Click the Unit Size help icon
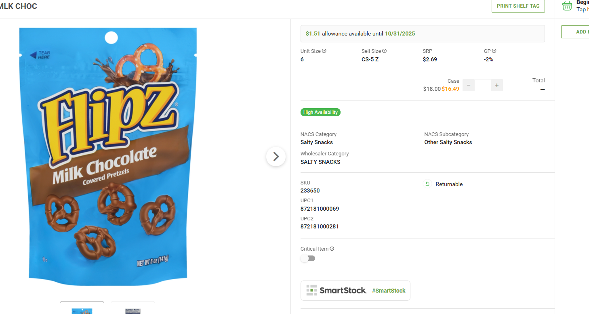Viewport: 589px width, 314px height. [324, 51]
